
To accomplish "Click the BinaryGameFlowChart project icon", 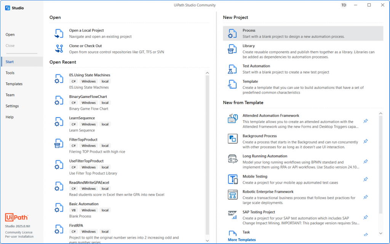I will tap(59, 100).
